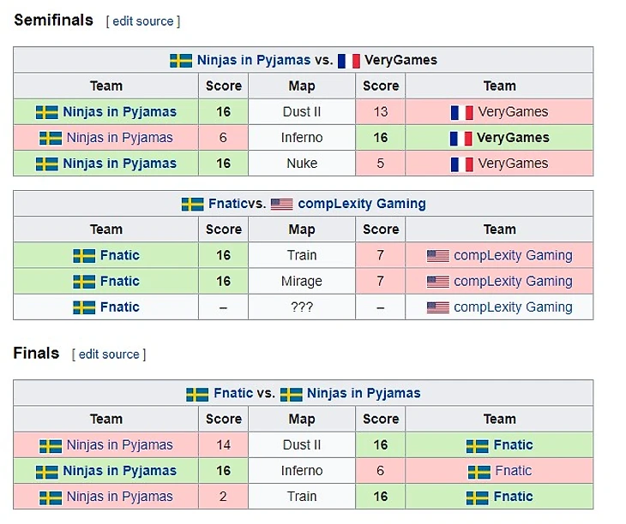Click the France flag in VeryGames header title

[x=349, y=61]
